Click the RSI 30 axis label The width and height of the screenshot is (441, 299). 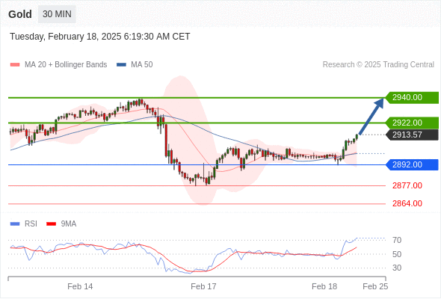click(x=397, y=268)
